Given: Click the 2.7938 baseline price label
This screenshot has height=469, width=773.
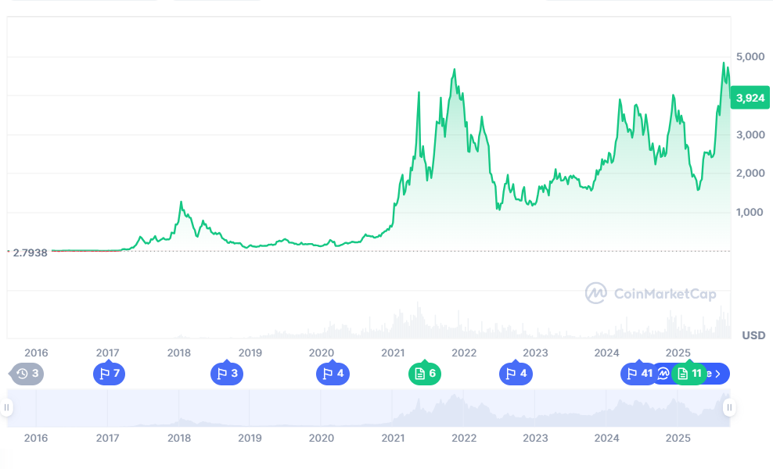Looking at the screenshot, I should tap(30, 252).
